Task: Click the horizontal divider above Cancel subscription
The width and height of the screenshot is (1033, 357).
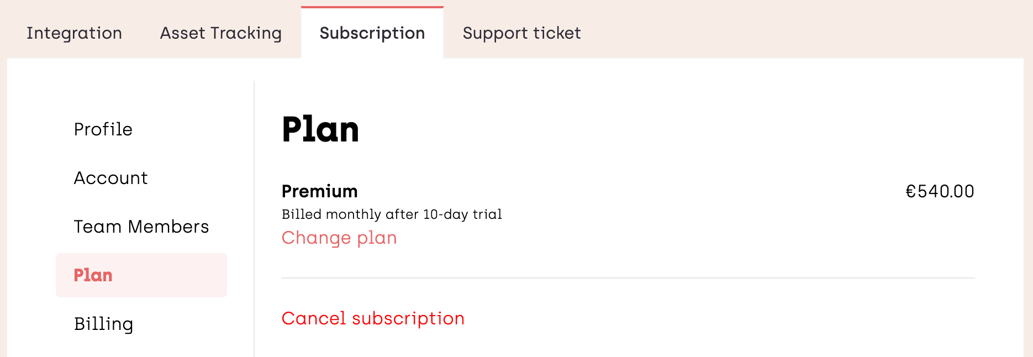Action: 628,278
